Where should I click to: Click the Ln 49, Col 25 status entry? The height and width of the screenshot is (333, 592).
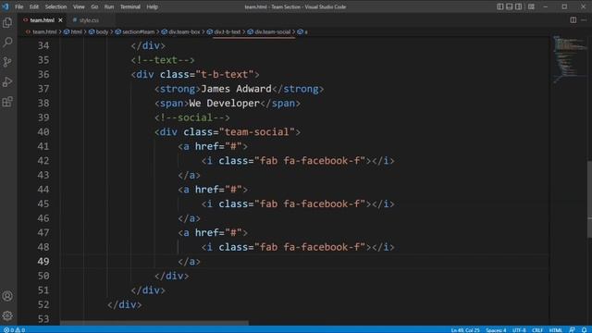[465, 329]
